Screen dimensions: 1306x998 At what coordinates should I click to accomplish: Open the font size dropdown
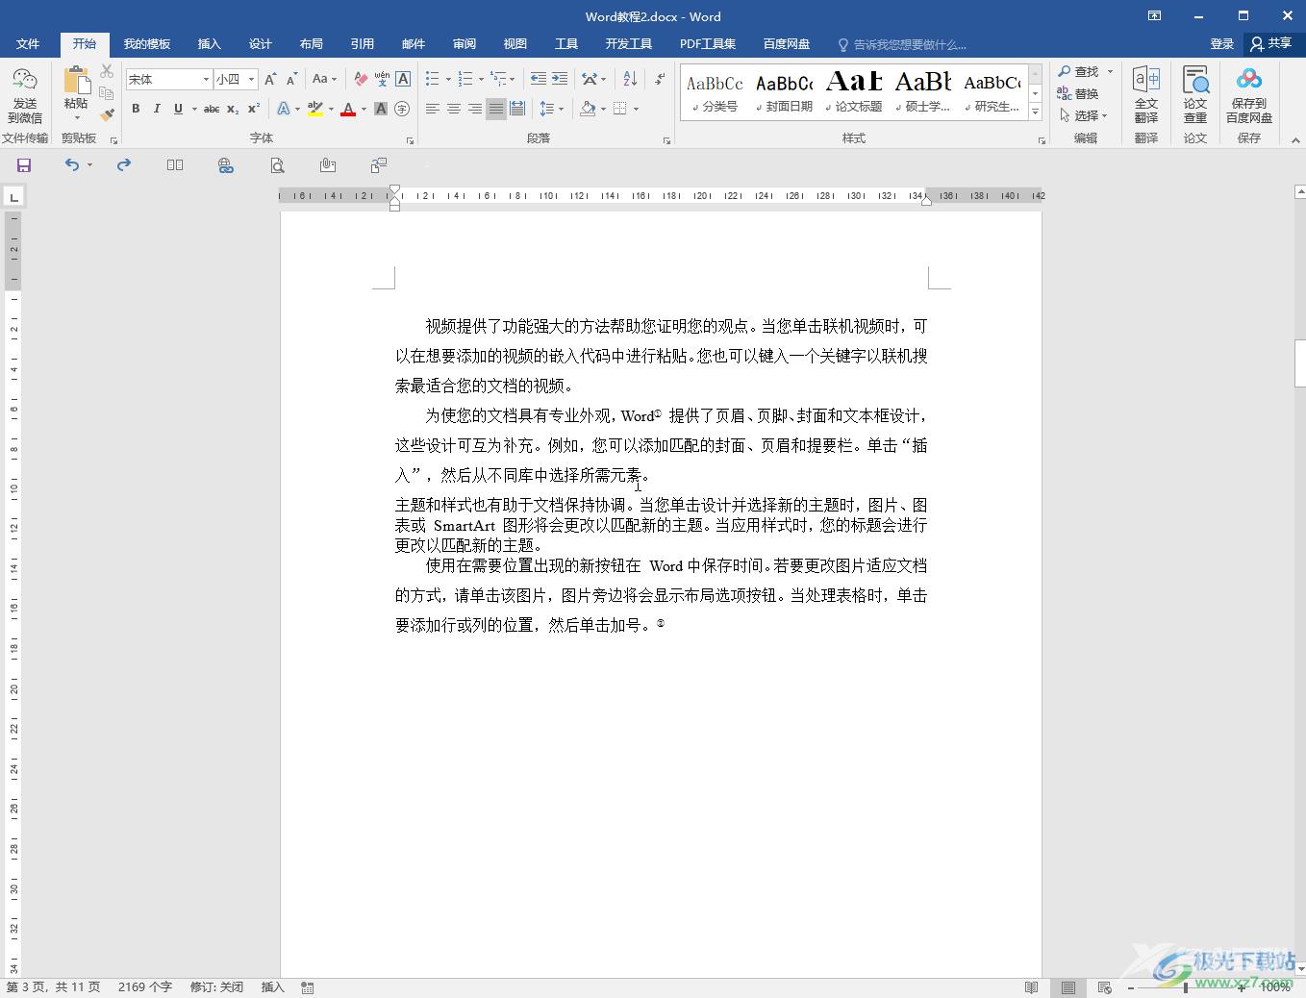[x=252, y=79]
